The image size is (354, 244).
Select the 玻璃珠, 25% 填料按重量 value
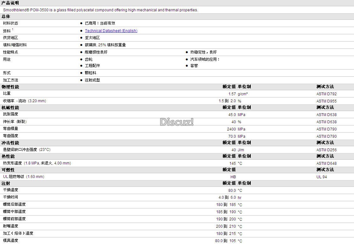click(x=105, y=45)
